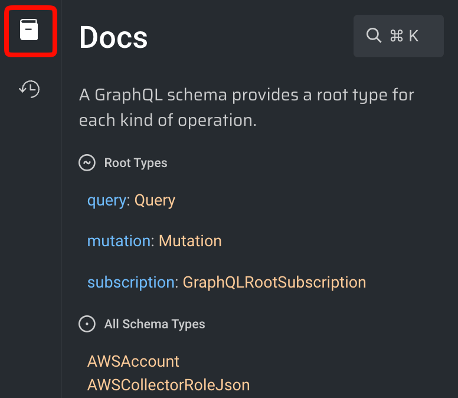Open the AWSAccount schema type

click(x=133, y=361)
